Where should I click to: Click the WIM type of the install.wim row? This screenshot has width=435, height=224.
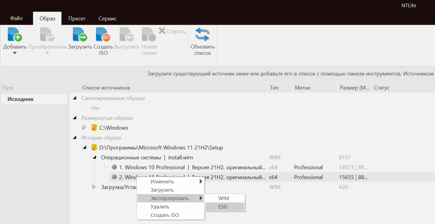275,158
